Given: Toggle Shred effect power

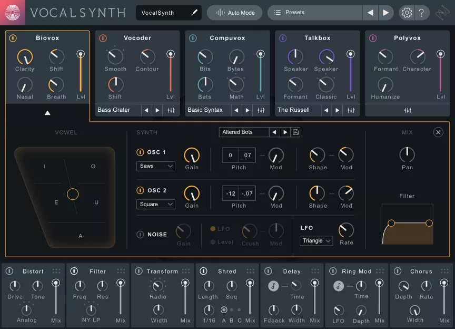Looking at the screenshot, I should (203, 271).
